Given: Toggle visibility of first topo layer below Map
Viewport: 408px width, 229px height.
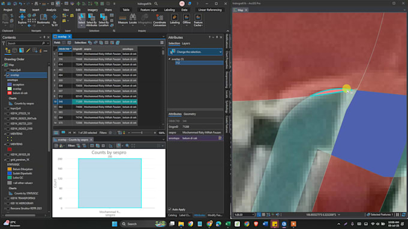Looking at the screenshot, I should pyautogui.click(x=8, y=70).
